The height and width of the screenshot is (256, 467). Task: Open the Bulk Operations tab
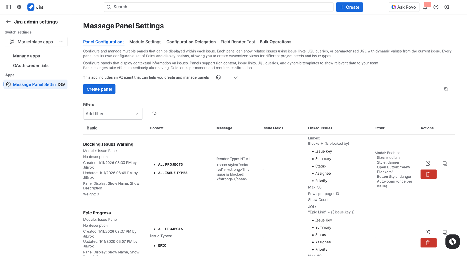point(275,42)
